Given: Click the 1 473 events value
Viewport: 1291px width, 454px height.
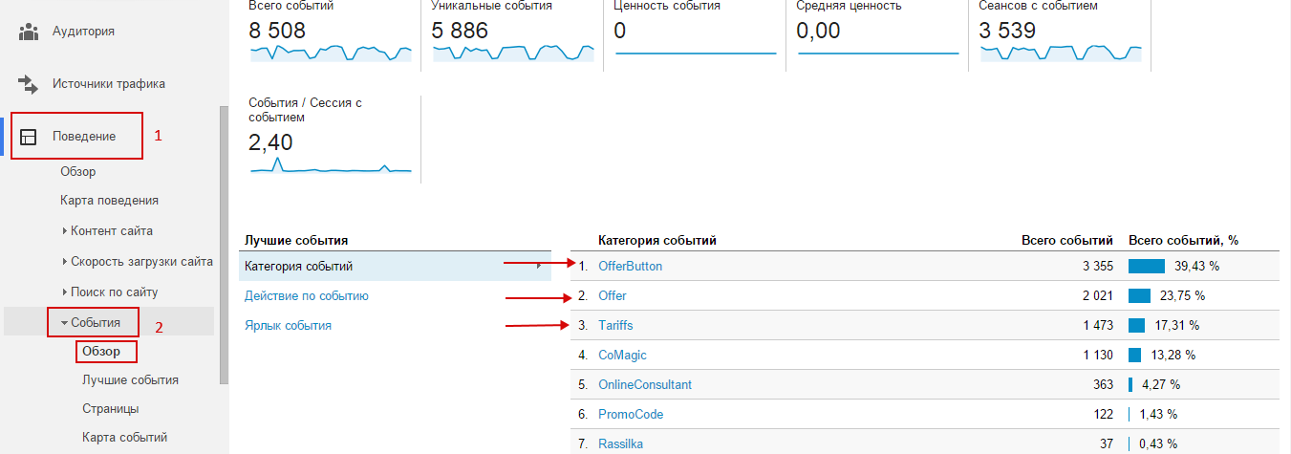Looking at the screenshot, I should (x=1097, y=326).
